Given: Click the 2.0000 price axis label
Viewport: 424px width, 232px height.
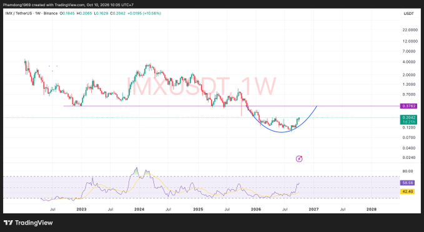Looking at the screenshot, I should tap(409, 75).
